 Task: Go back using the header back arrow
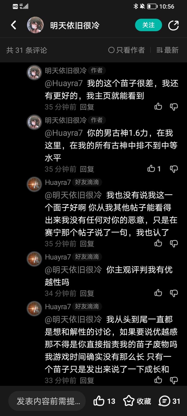coord(14,25)
